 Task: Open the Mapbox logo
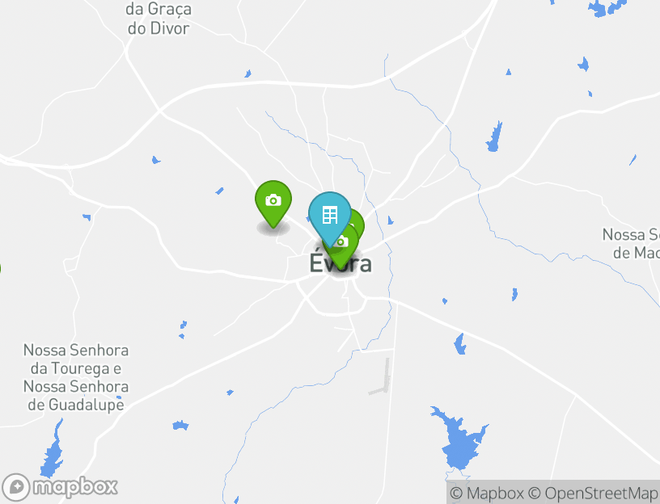click(60, 487)
